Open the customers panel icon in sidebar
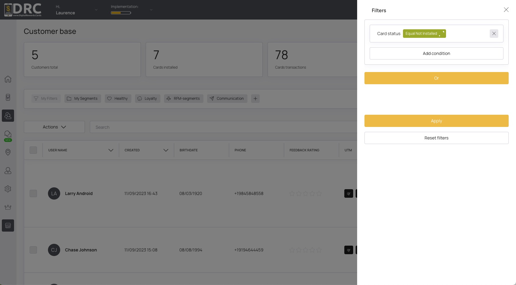The height and width of the screenshot is (285, 516). click(8, 116)
